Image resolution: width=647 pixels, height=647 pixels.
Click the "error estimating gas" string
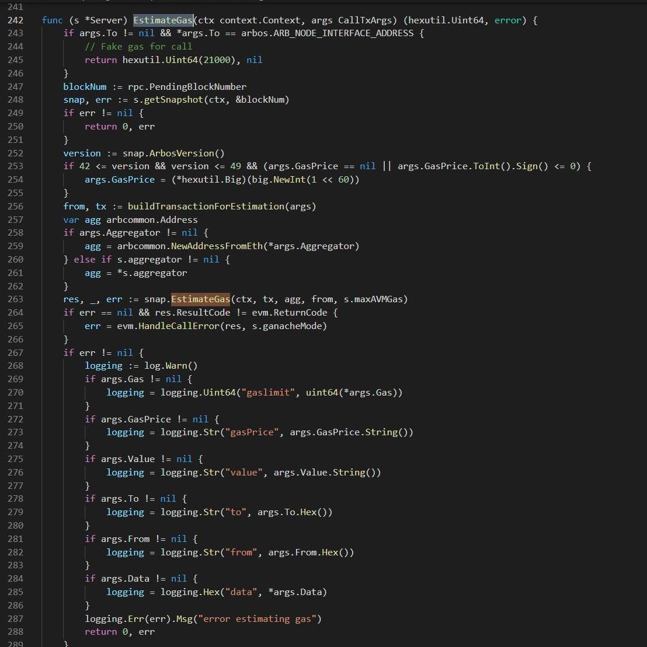point(260,619)
